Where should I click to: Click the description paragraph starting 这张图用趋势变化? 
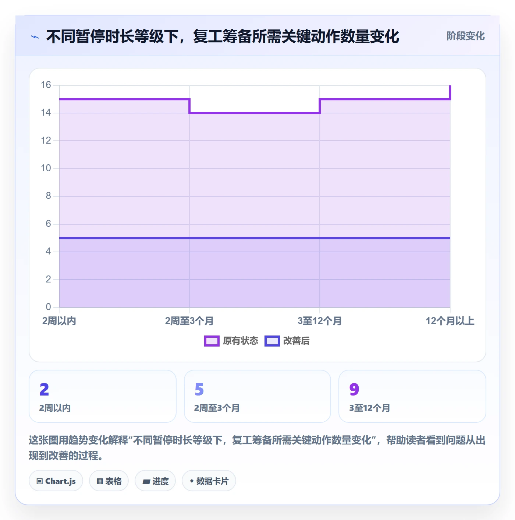[x=257, y=448]
